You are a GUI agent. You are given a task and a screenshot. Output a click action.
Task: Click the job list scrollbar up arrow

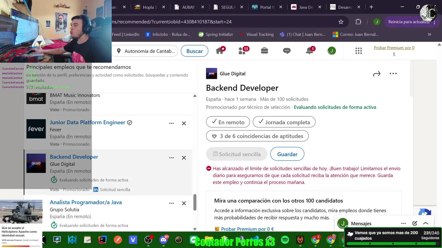pyautogui.click(x=195, y=96)
